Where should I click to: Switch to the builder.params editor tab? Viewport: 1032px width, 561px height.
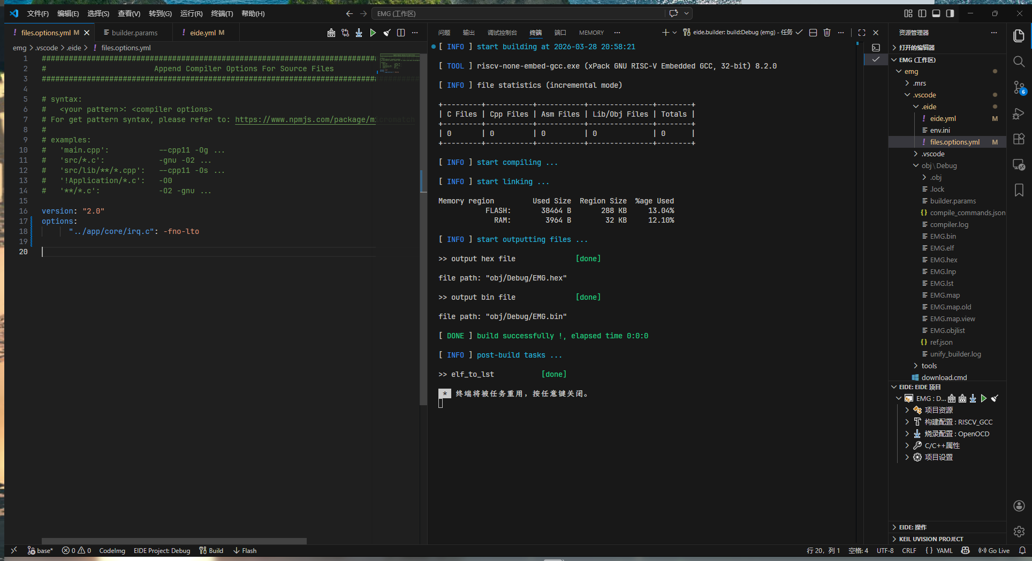pyautogui.click(x=134, y=33)
